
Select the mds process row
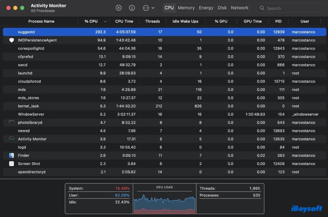click(x=165, y=90)
